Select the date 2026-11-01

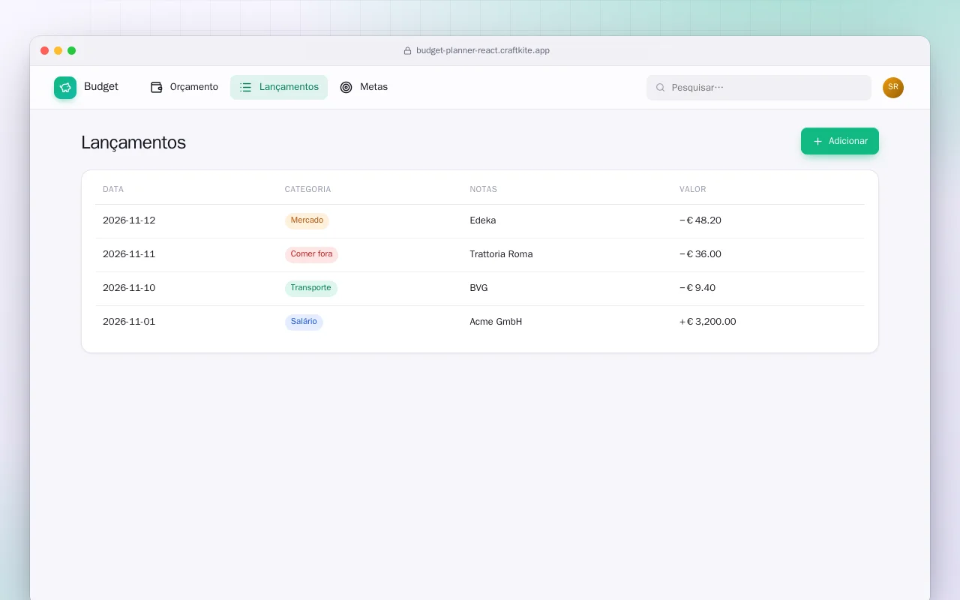(129, 322)
